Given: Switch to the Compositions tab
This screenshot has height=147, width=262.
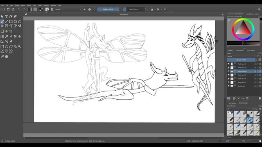Looking at the screenshot, I should (239, 51).
